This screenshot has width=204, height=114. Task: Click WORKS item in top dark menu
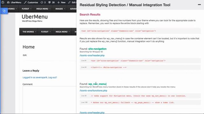[12, 9]
